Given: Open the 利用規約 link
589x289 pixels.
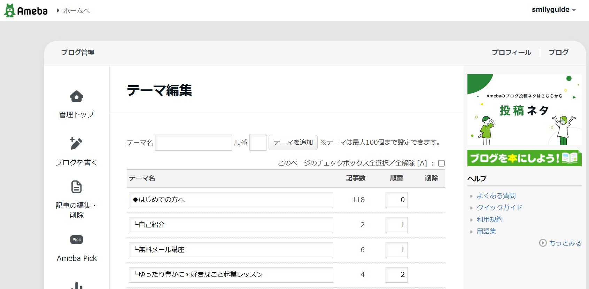Looking at the screenshot, I should click(x=489, y=219).
